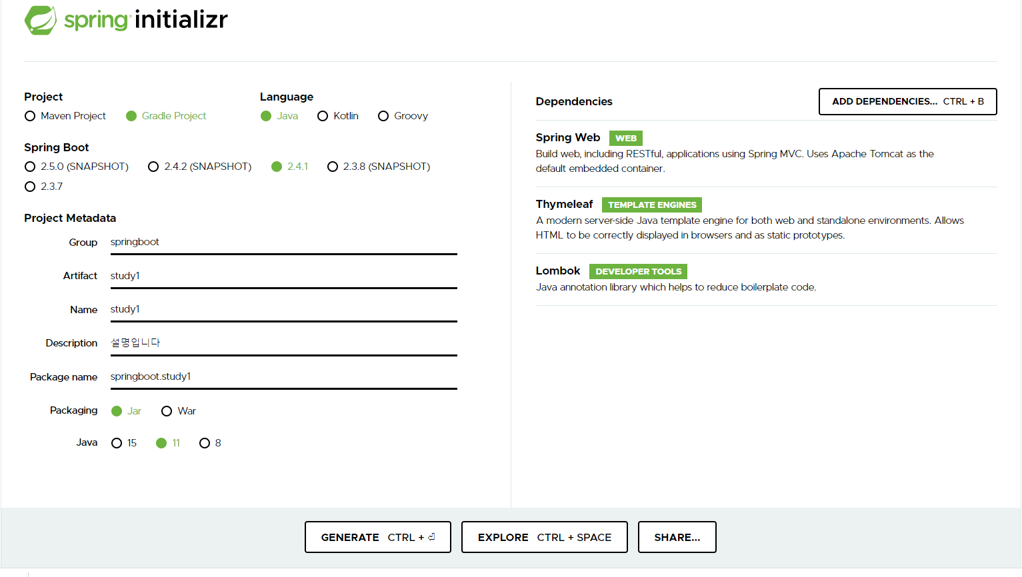This screenshot has height=577, width=1022.
Task: Select Spring Boot 2.3.8 (SNAPSHOT)
Action: tap(379, 167)
